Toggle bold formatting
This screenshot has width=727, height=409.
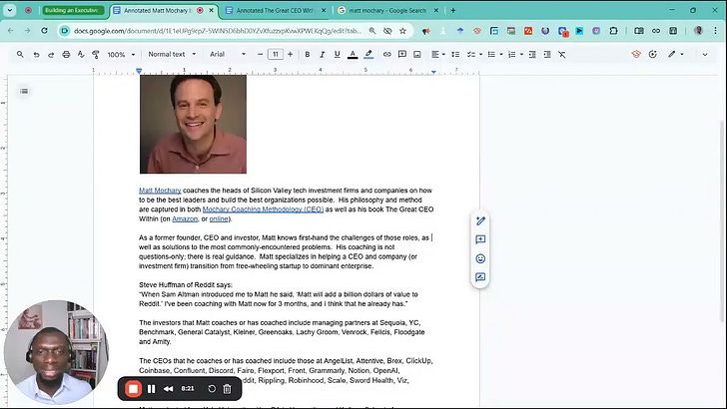point(307,54)
